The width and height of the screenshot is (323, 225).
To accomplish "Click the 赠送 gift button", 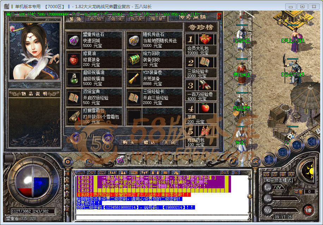I will tap(149, 142).
